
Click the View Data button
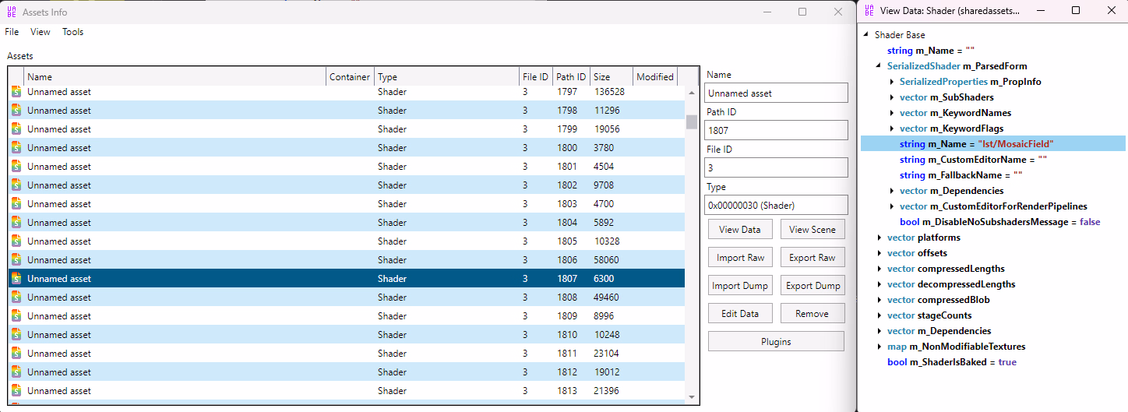click(x=739, y=230)
